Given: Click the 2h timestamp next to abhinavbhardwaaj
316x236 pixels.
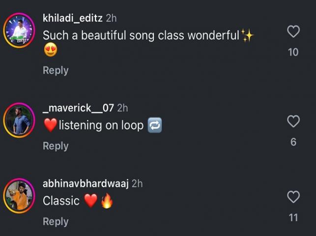Looking at the screenshot, I should pyautogui.click(x=137, y=184).
